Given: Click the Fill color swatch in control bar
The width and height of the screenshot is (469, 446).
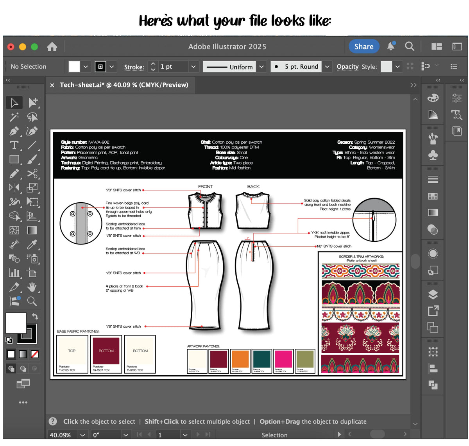Looking at the screenshot, I should tap(74, 67).
